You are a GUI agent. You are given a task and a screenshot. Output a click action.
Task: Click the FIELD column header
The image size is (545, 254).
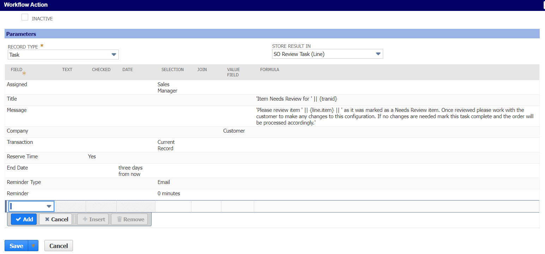(x=17, y=70)
